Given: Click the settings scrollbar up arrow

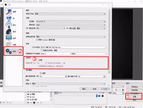Looking at the screenshot, I should (109, 10).
